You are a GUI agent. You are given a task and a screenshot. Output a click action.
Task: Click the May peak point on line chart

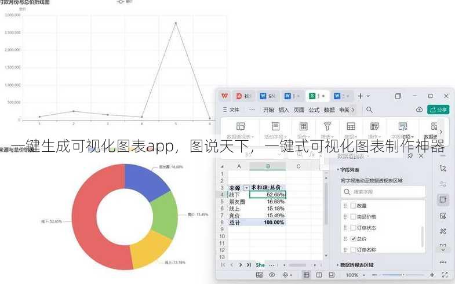click(x=176, y=23)
